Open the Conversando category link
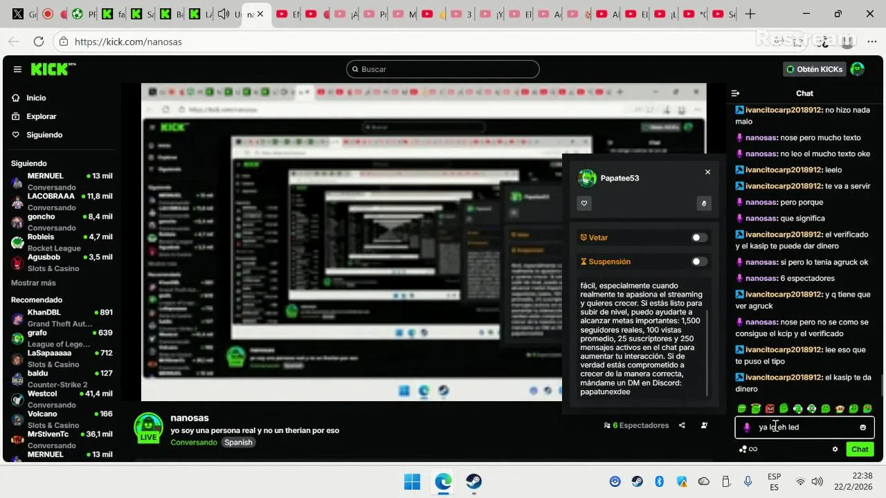Viewport: 886px width, 498px height. pos(193,442)
